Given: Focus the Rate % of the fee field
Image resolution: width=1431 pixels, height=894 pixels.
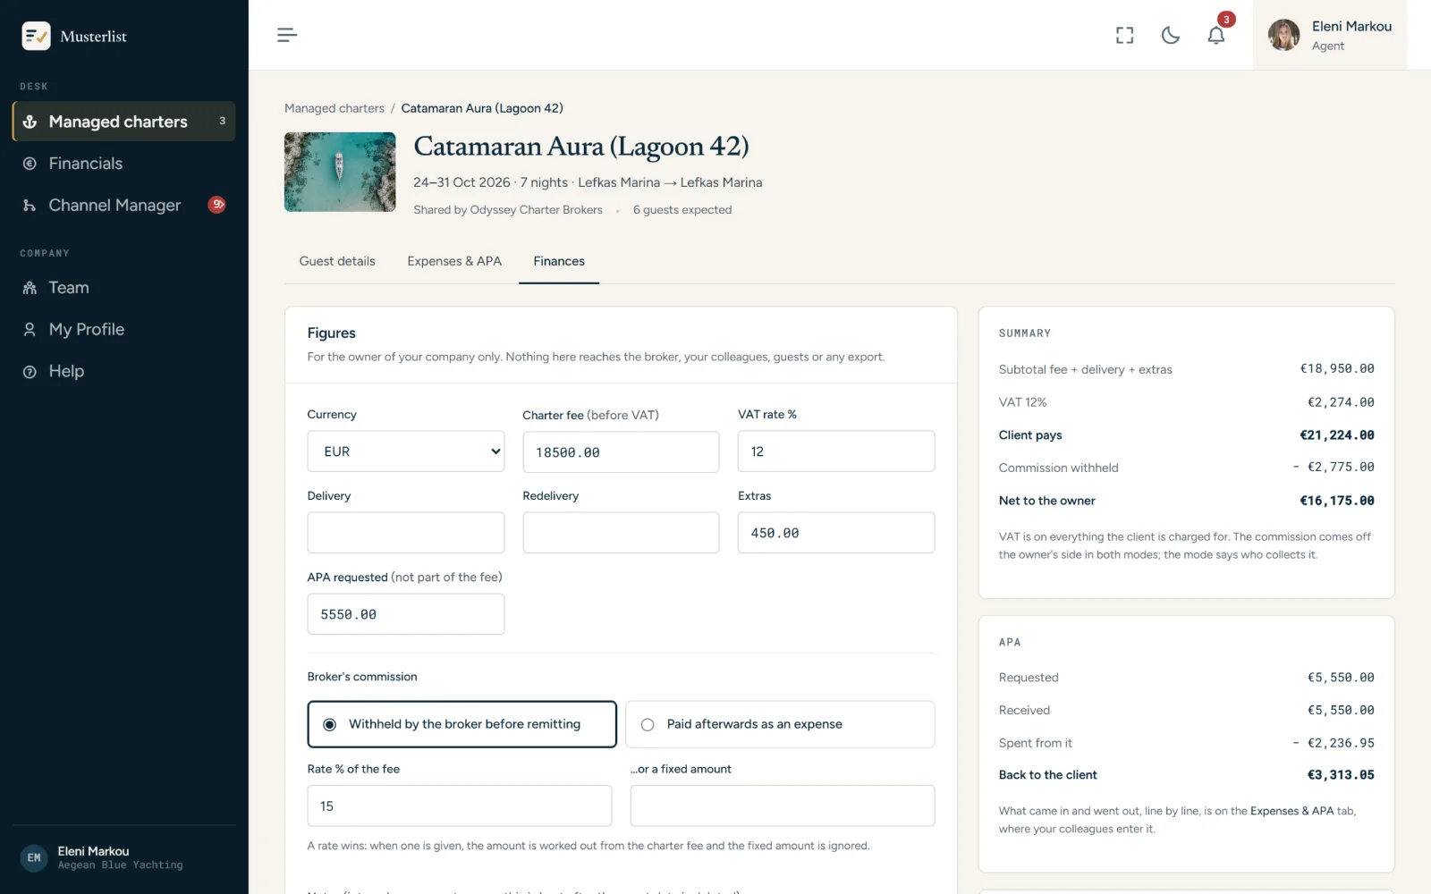Looking at the screenshot, I should (x=460, y=805).
